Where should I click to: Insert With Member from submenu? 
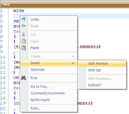tap(102, 64)
